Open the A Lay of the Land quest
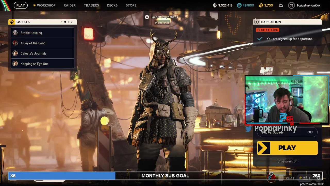 click(x=43, y=43)
